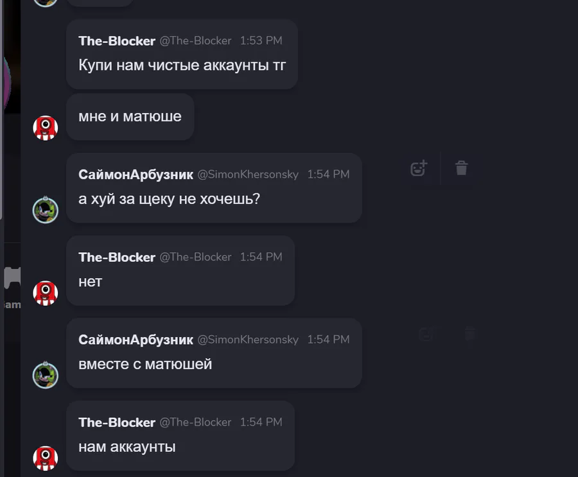The height and width of the screenshot is (477, 578).
Task: Open СаймонАрбузник avatar beside 'вместе с матюшей'
Action: [x=46, y=376]
